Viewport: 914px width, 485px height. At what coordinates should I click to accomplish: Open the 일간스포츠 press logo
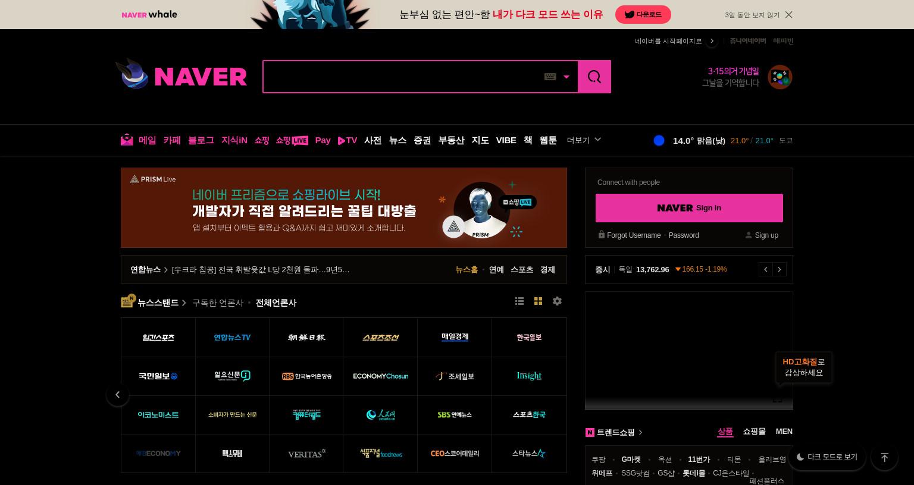point(158,338)
